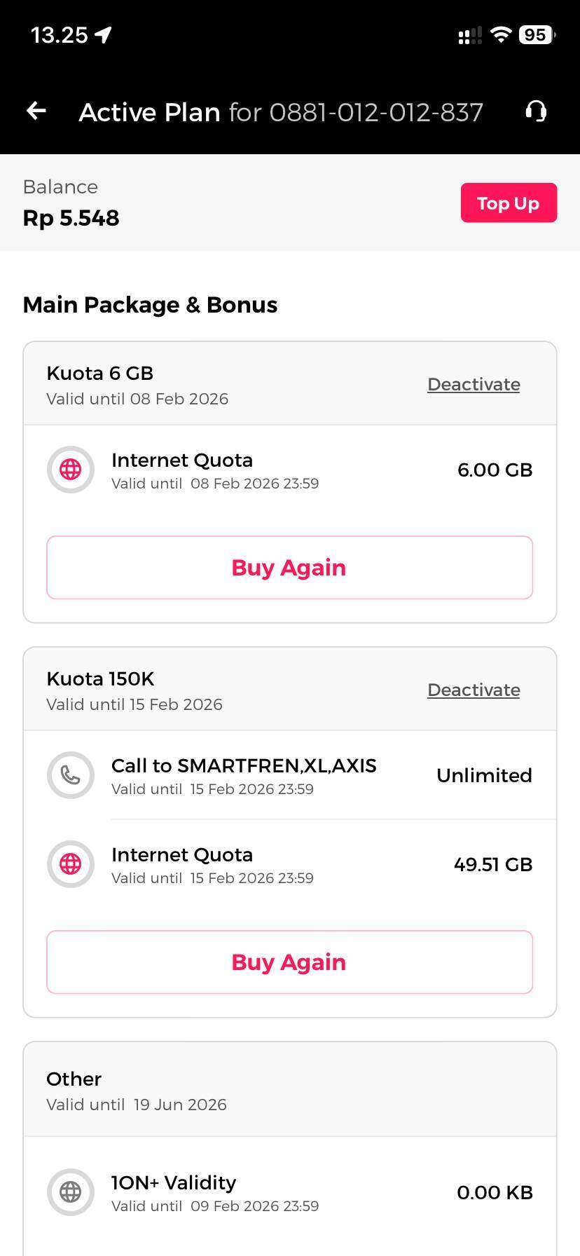Deactivate the Kuota 150K package

(474, 690)
